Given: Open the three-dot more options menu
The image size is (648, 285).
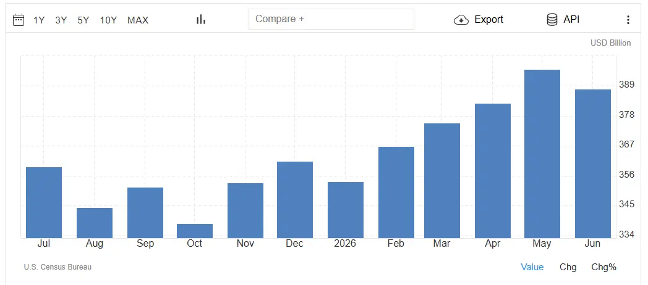Looking at the screenshot, I should pyautogui.click(x=628, y=20).
